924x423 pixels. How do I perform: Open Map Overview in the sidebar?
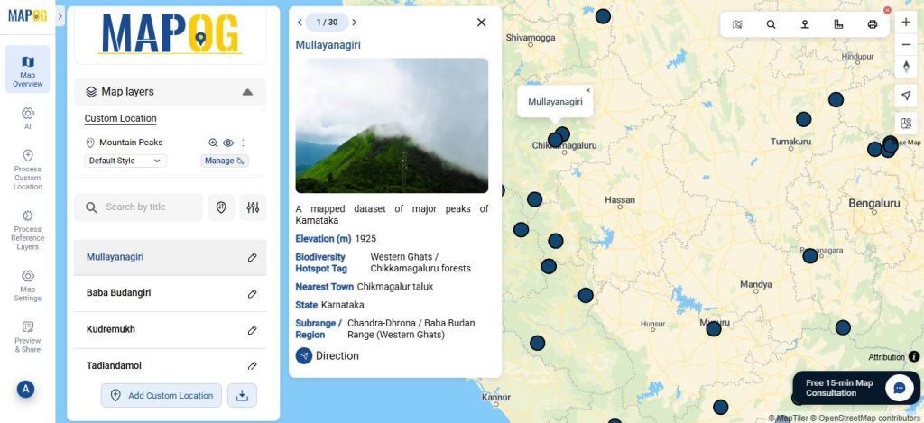(28, 69)
